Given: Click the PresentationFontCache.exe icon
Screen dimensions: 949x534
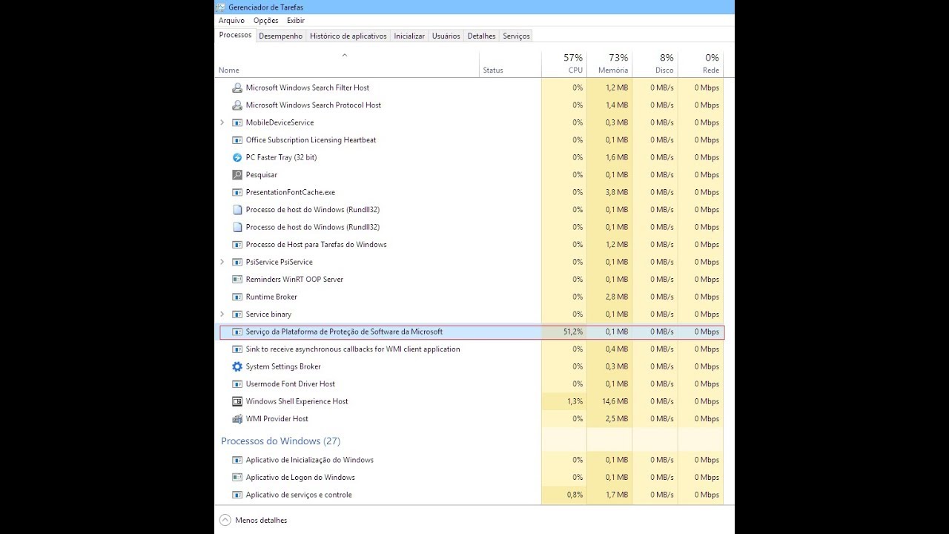Looking at the screenshot, I should pos(237,192).
